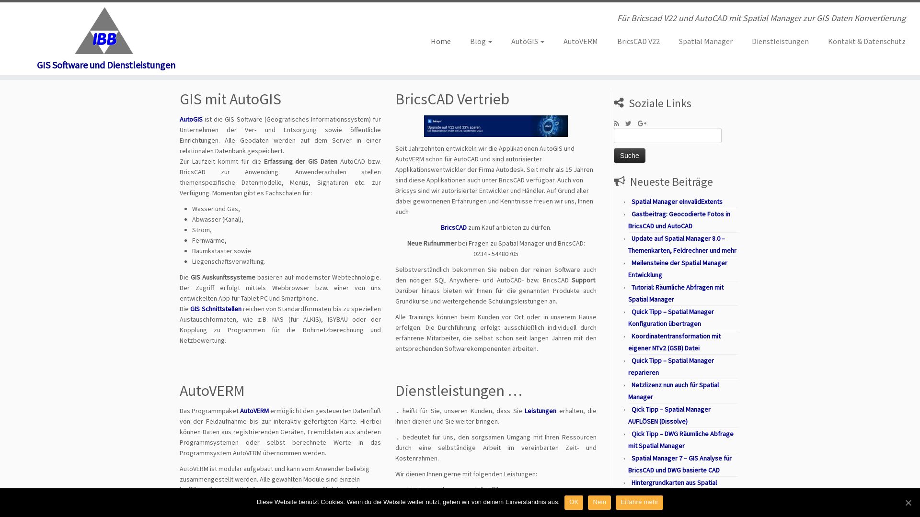Viewport: 920px width, 517px height.
Task: Open the AutoVERM menu item
Action: pos(580,41)
